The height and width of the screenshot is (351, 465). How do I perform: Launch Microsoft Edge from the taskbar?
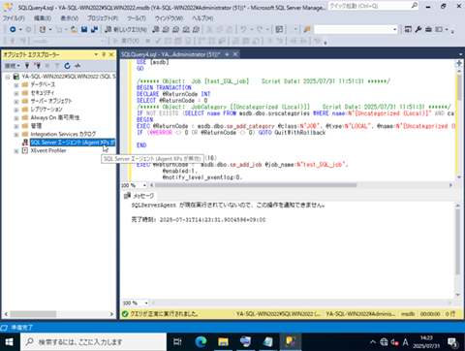pos(201,341)
